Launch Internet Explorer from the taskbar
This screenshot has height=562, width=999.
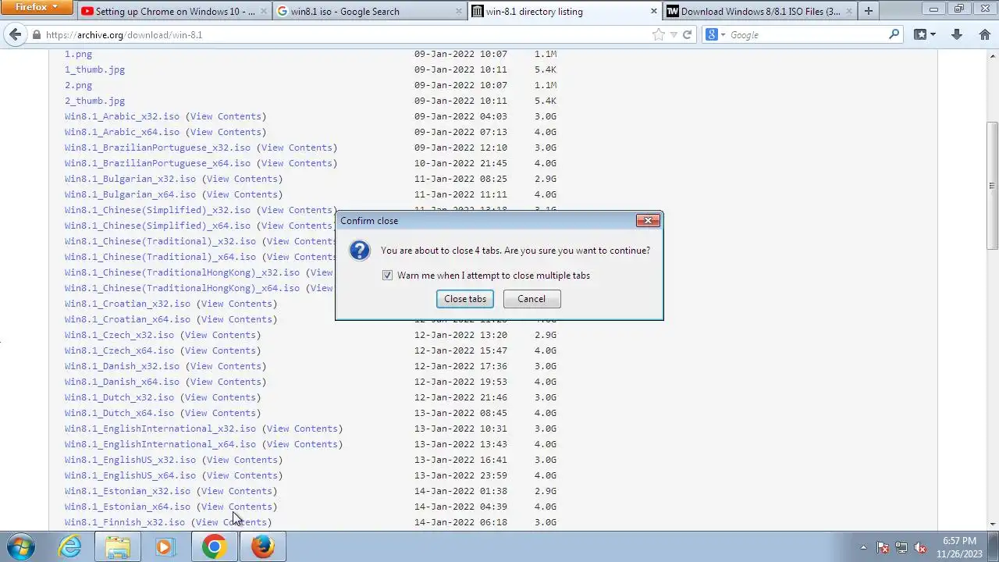pos(70,546)
